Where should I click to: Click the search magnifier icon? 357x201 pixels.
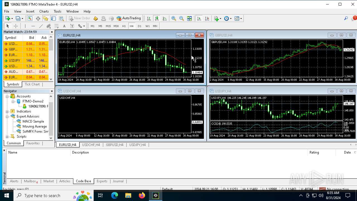pyautogui.click(x=346, y=18)
